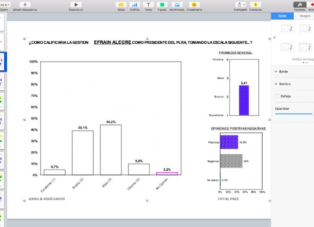Open the Figura shapes tool
314x227 pixels.
(162, 5)
